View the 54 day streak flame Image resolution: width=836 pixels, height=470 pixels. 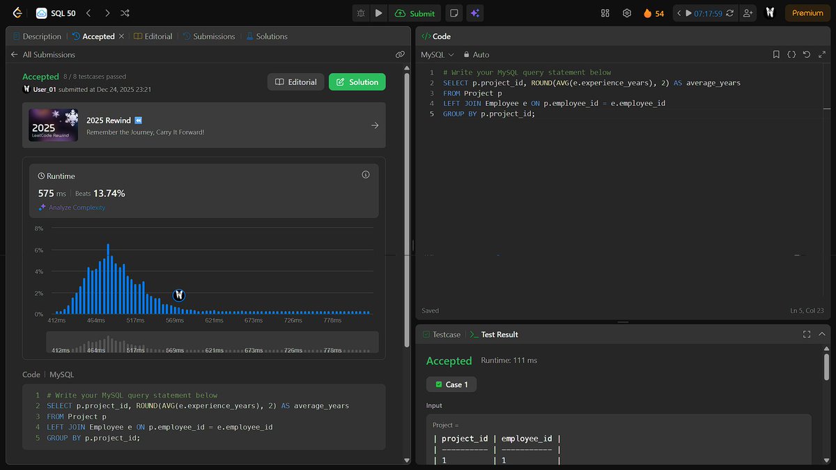pos(653,13)
